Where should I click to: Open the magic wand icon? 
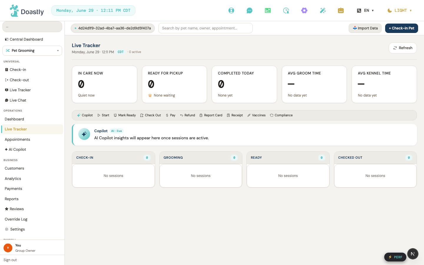(x=323, y=11)
